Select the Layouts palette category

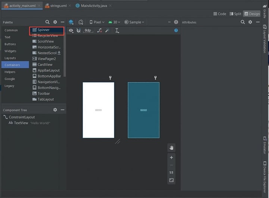click(10, 58)
